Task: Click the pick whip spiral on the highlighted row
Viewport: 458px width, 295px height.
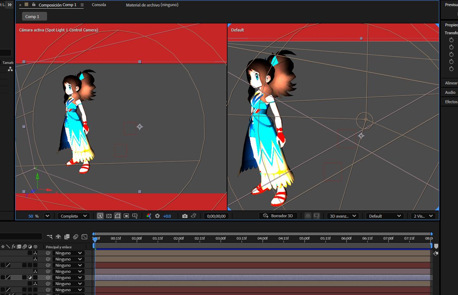Action: point(48,277)
